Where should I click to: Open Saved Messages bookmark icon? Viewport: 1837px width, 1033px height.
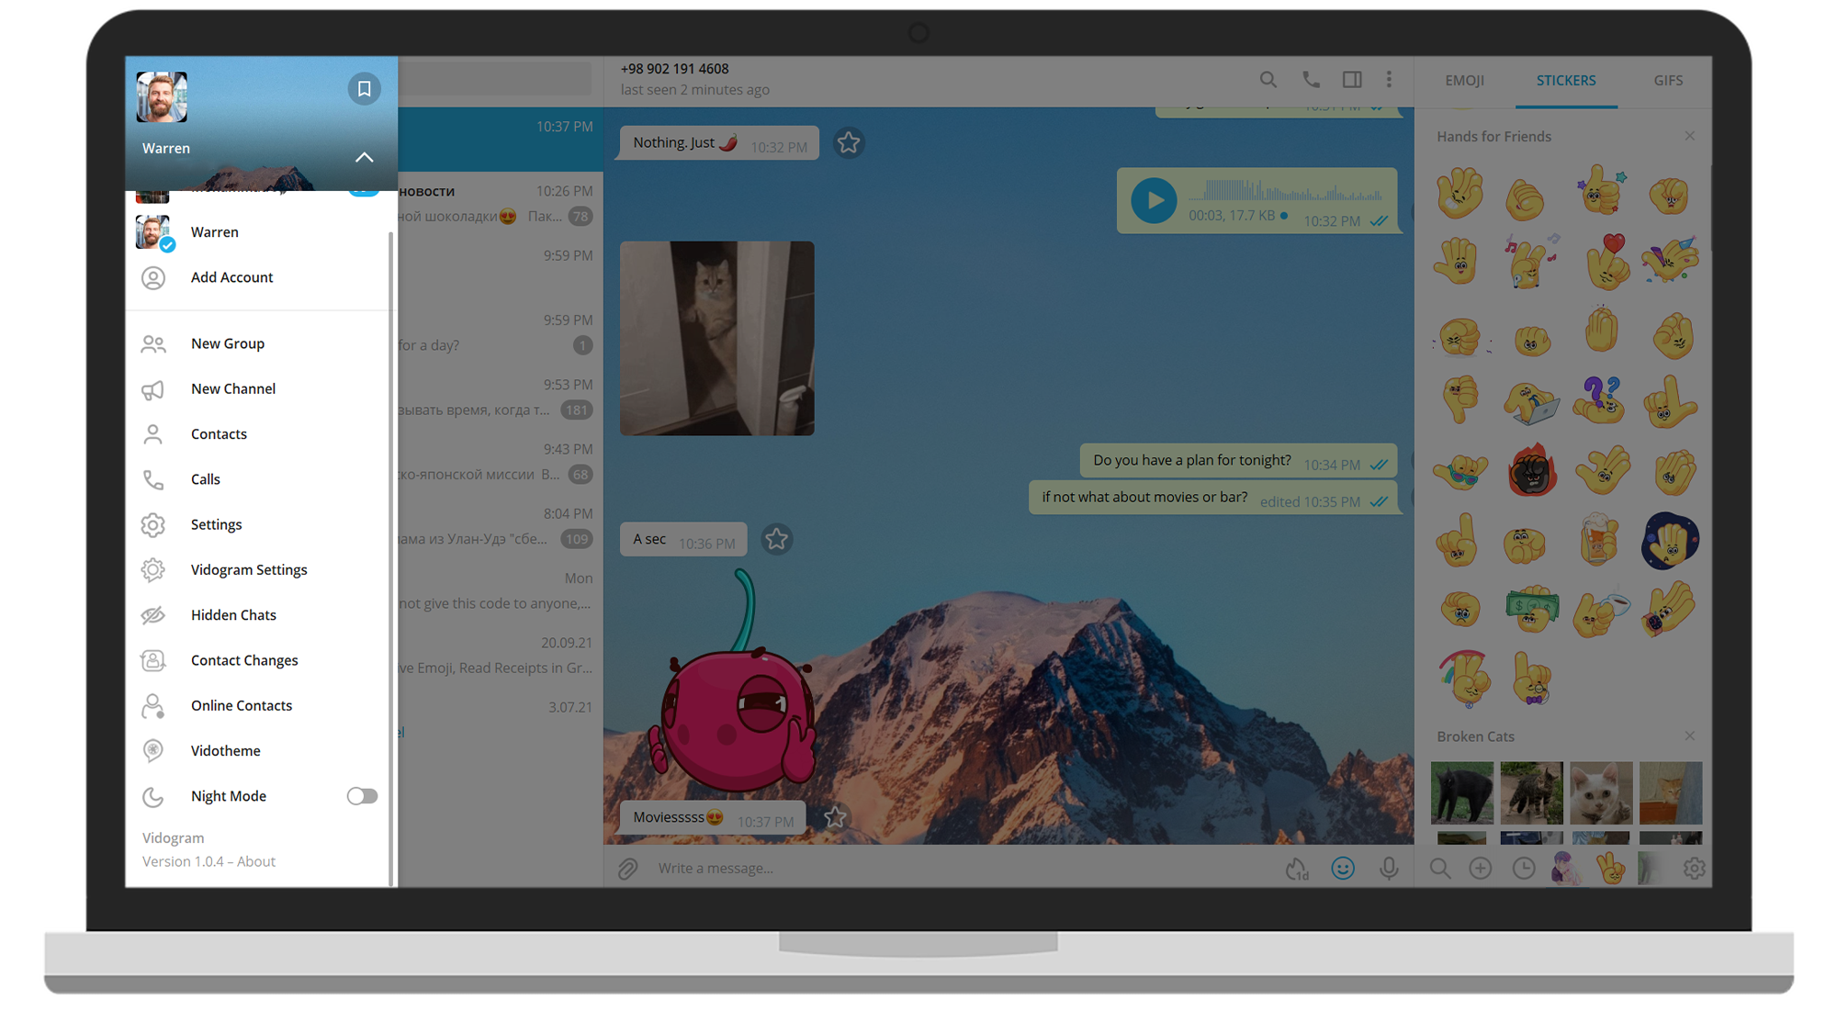click(364, 89)
